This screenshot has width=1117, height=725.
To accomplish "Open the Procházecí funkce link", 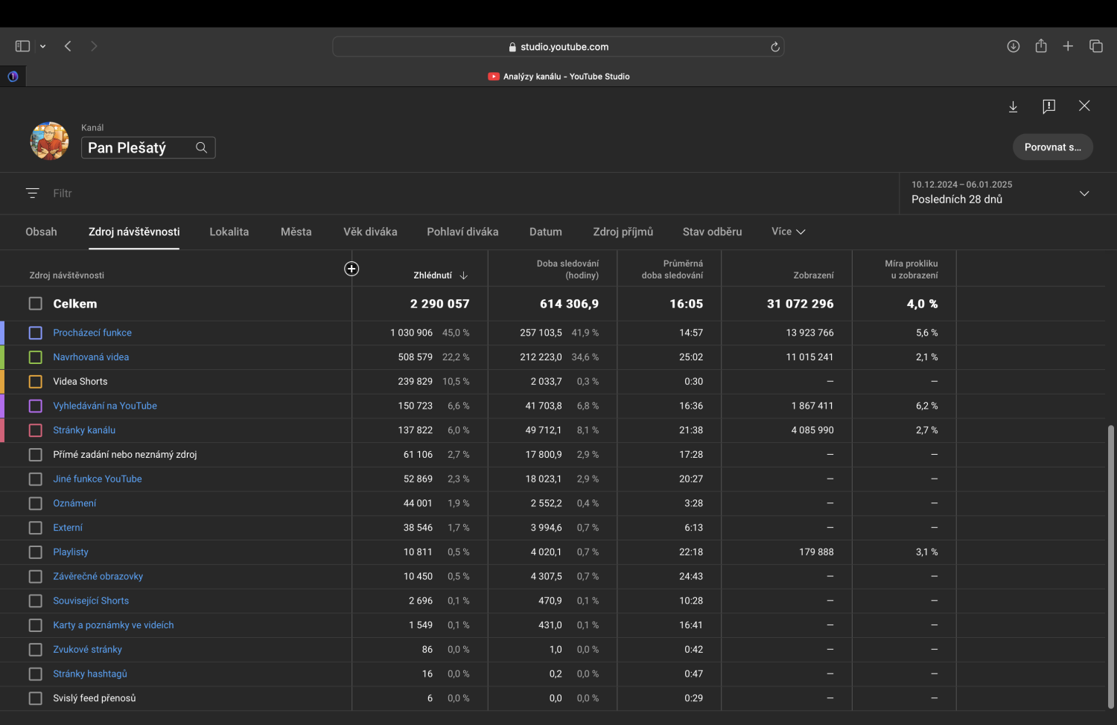I will 92,333.
